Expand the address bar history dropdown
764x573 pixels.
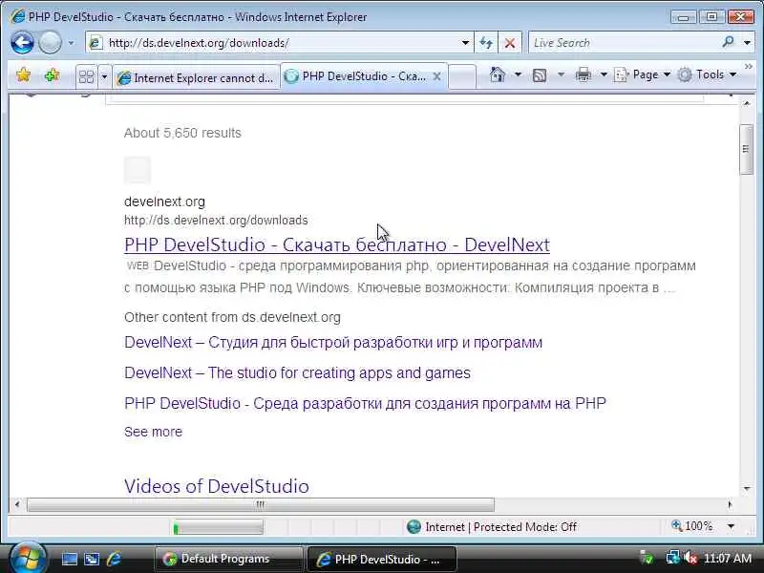pos(465,43)
